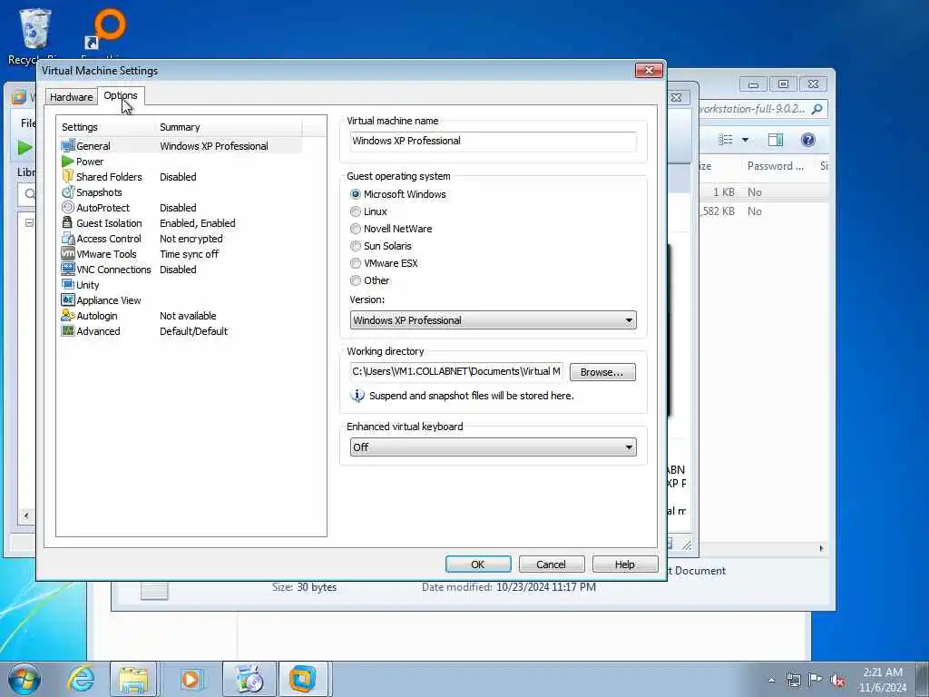
Task: Click the Help button
Action: 625,564
